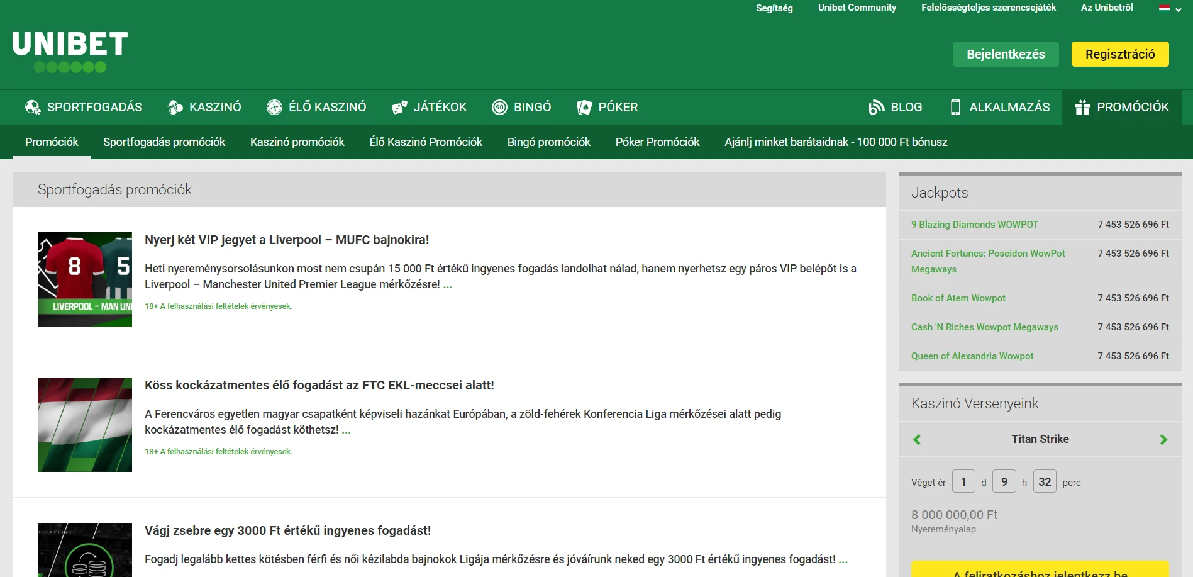Open the ALKALMAZÁS menu item
This screenshot has height=577, width=1193.
click(x=1000, y=107)
